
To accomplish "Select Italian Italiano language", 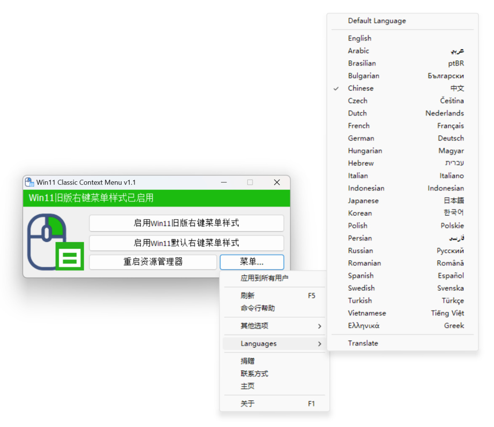I will (x=402, y=176).
